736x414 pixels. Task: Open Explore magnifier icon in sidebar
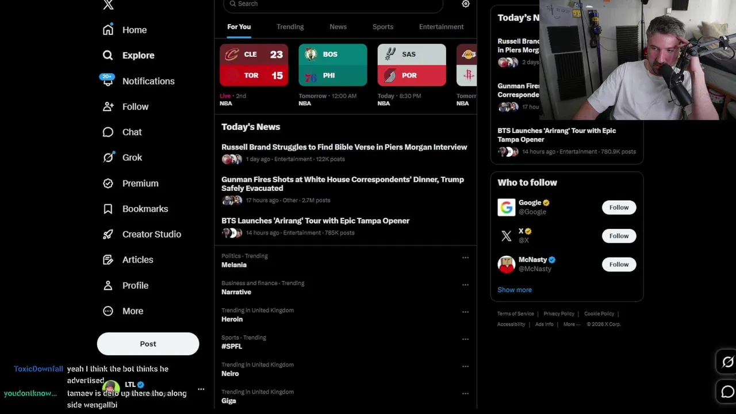pos(108,55)
